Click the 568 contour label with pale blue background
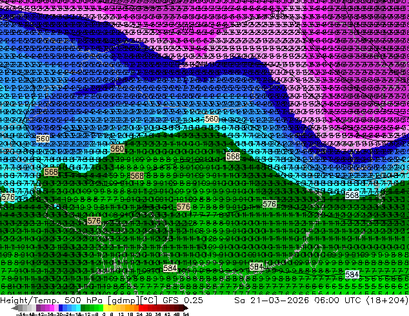The width and height of the screenshot is (409, 316). (352, 195)
